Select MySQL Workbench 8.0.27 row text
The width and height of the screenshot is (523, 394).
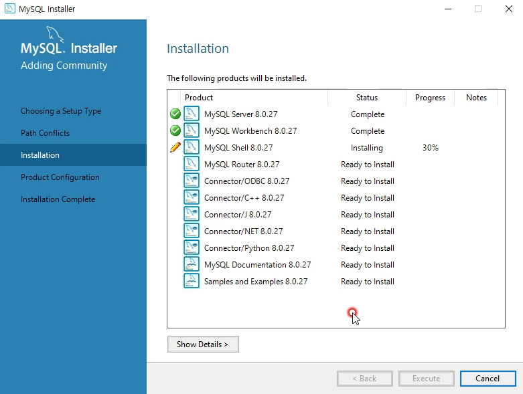(x=250, y=131)
